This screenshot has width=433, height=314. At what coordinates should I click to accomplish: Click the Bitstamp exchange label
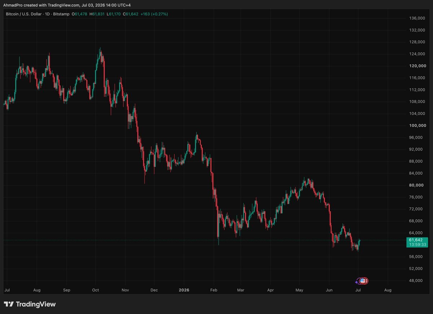pyautogui.click(x=62, y=14)
